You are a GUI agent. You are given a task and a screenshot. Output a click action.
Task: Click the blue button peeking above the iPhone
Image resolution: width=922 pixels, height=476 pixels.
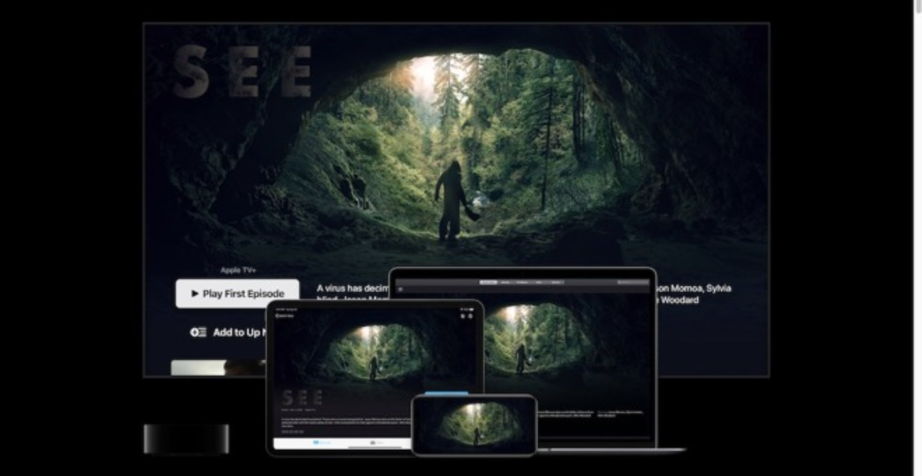[446, 393]
